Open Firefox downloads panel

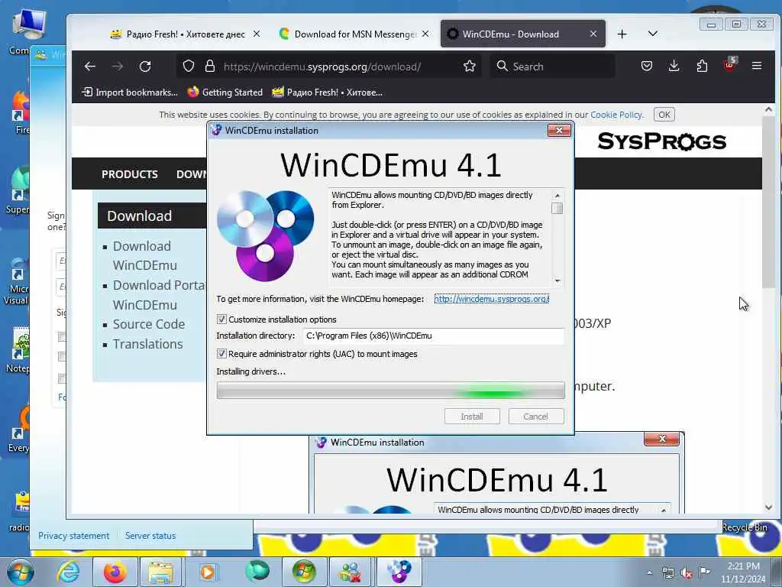coord(674,66)
